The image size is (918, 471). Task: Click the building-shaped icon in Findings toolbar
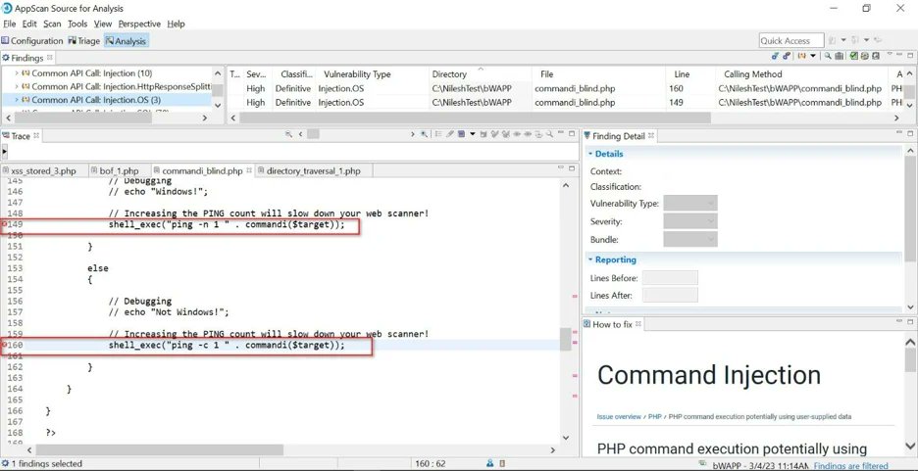click(x=839, y=56)
